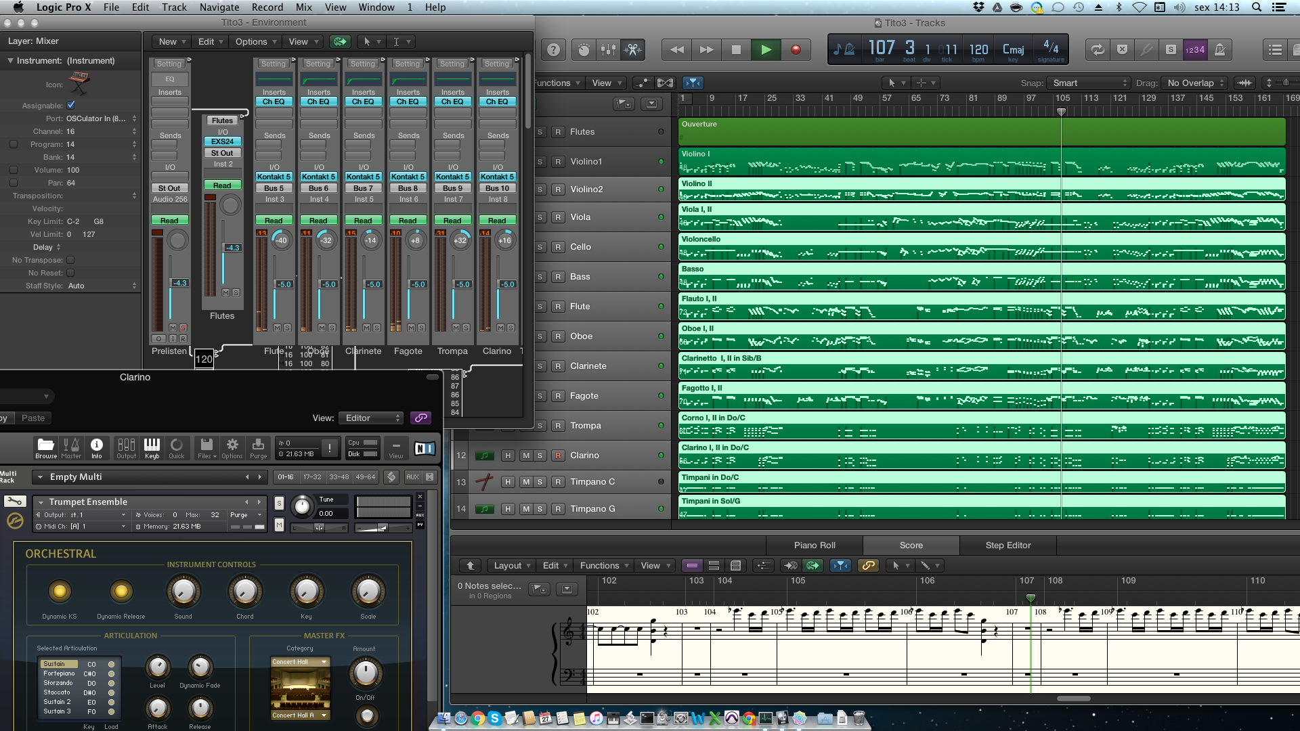This screenshot has width=1300, height=731.
Task: Toggle the yellow link button in Score editor
Action: pos(868,565)
